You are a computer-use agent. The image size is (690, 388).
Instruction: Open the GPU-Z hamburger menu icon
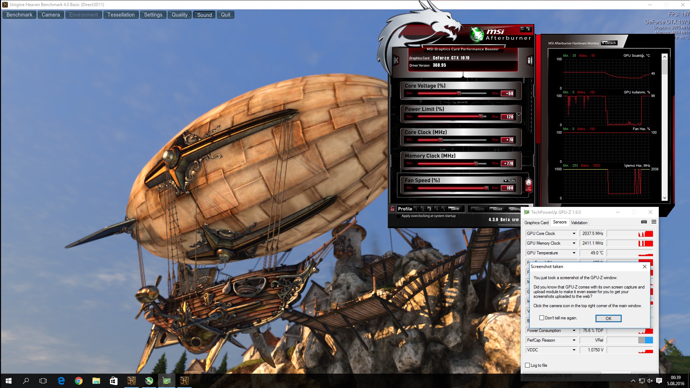[x=654, y=222]
